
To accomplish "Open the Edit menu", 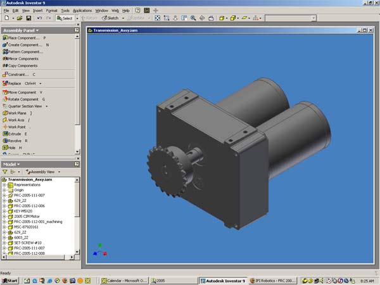I will 15,10.
